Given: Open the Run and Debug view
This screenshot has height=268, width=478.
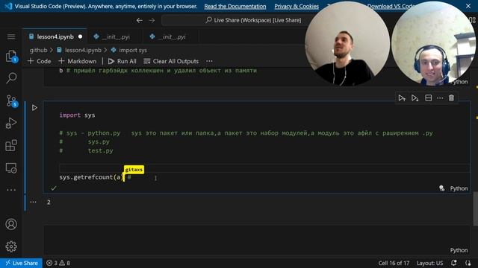Looking at the screenshot, I should pos(11,123).
